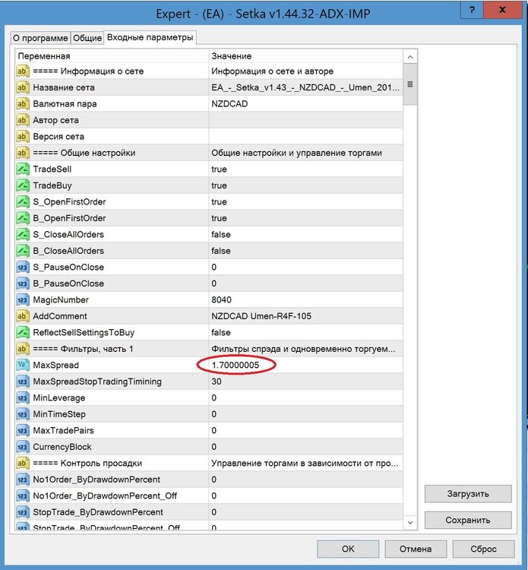Click the Сброс button
Image resolution: width=528 pixels, height=570 pixels.
483,549
